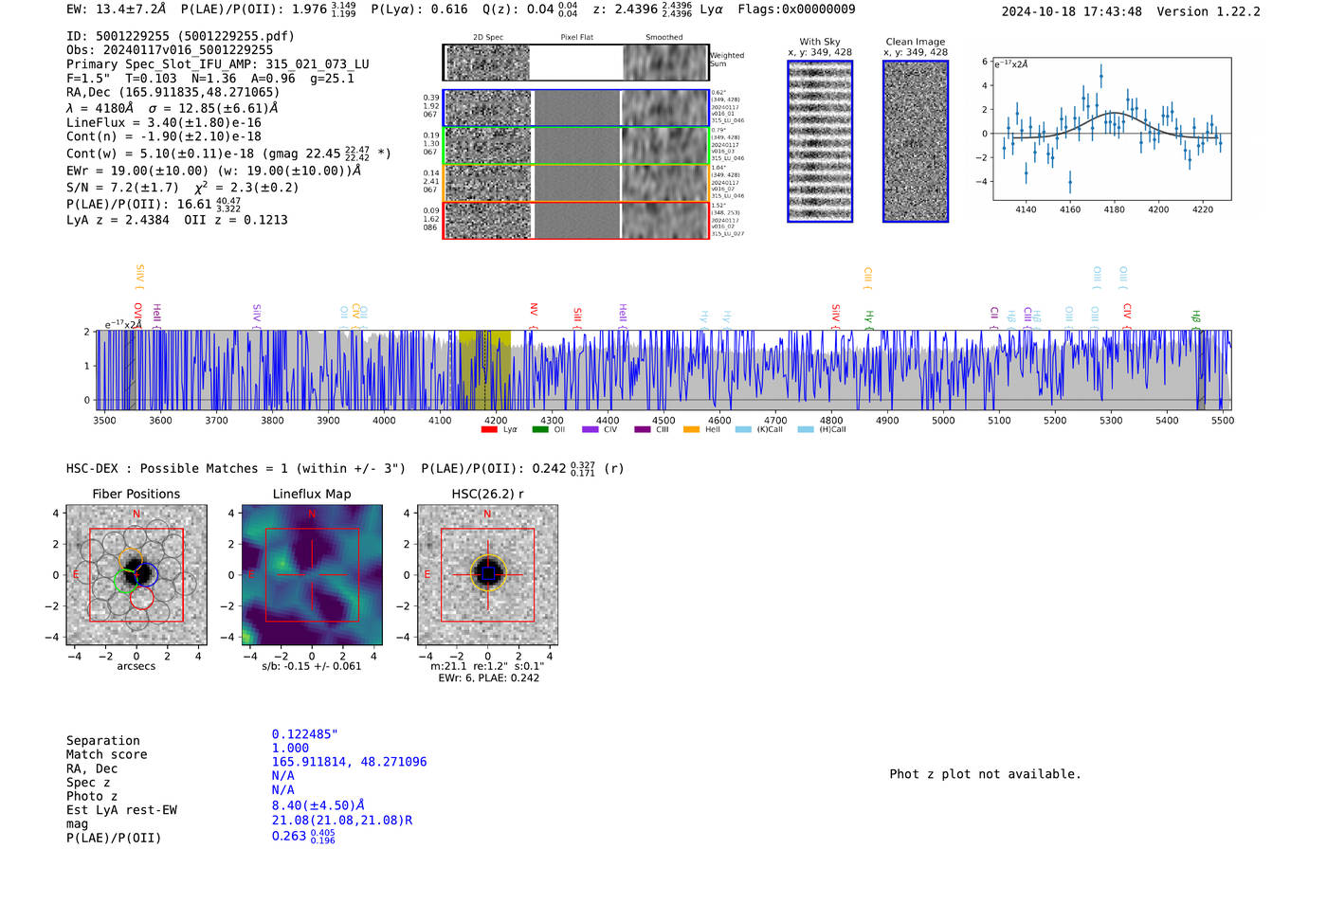Screen dimensions: 1327x903
Task: Click the 'Version 1.22.2' text
Action: [x=1209, y=12]
